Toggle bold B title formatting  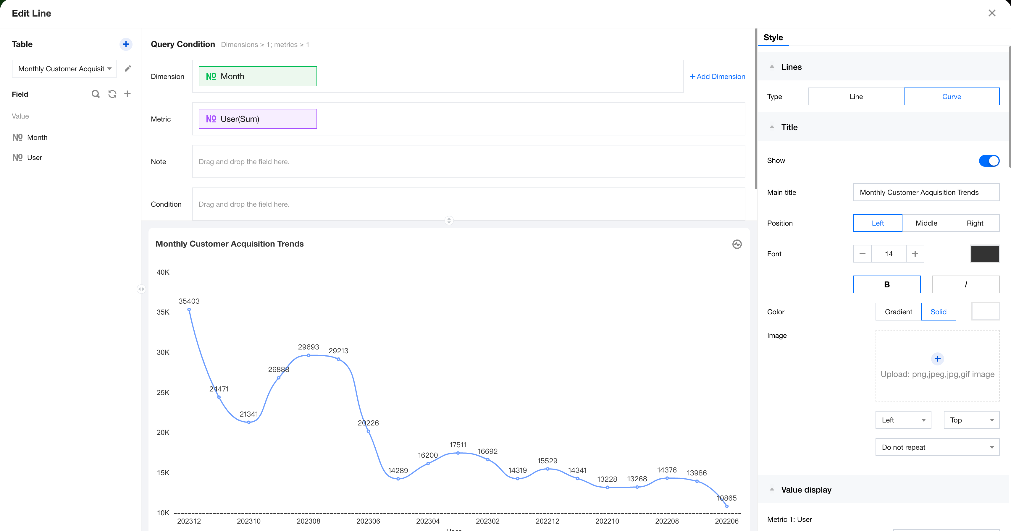point(886,284)
